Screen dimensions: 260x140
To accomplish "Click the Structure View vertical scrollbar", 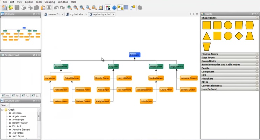I will pos(39,124).
